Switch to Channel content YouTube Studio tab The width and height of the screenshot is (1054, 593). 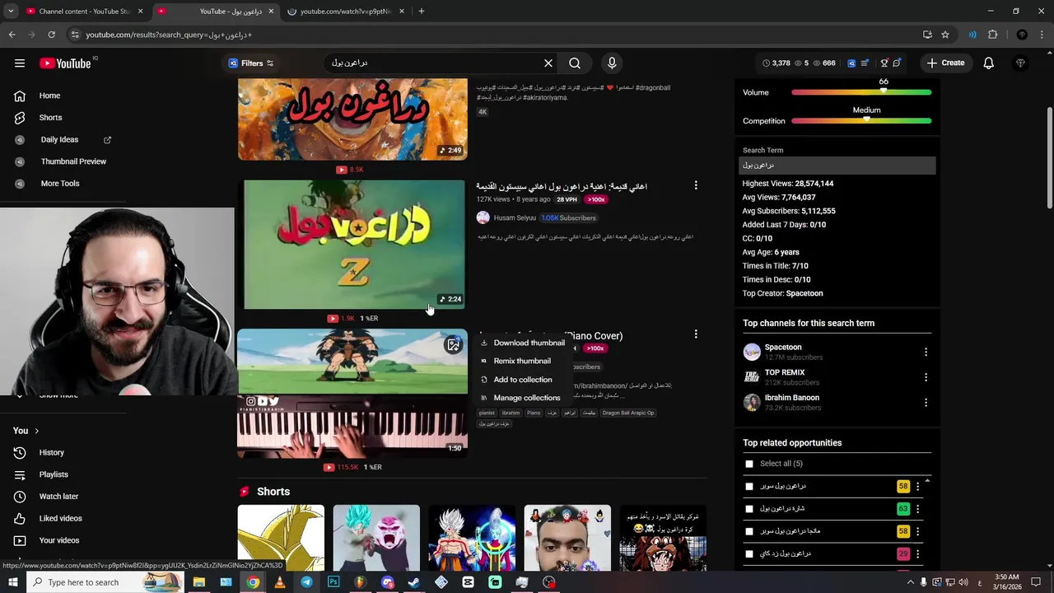tap(85, 12)
